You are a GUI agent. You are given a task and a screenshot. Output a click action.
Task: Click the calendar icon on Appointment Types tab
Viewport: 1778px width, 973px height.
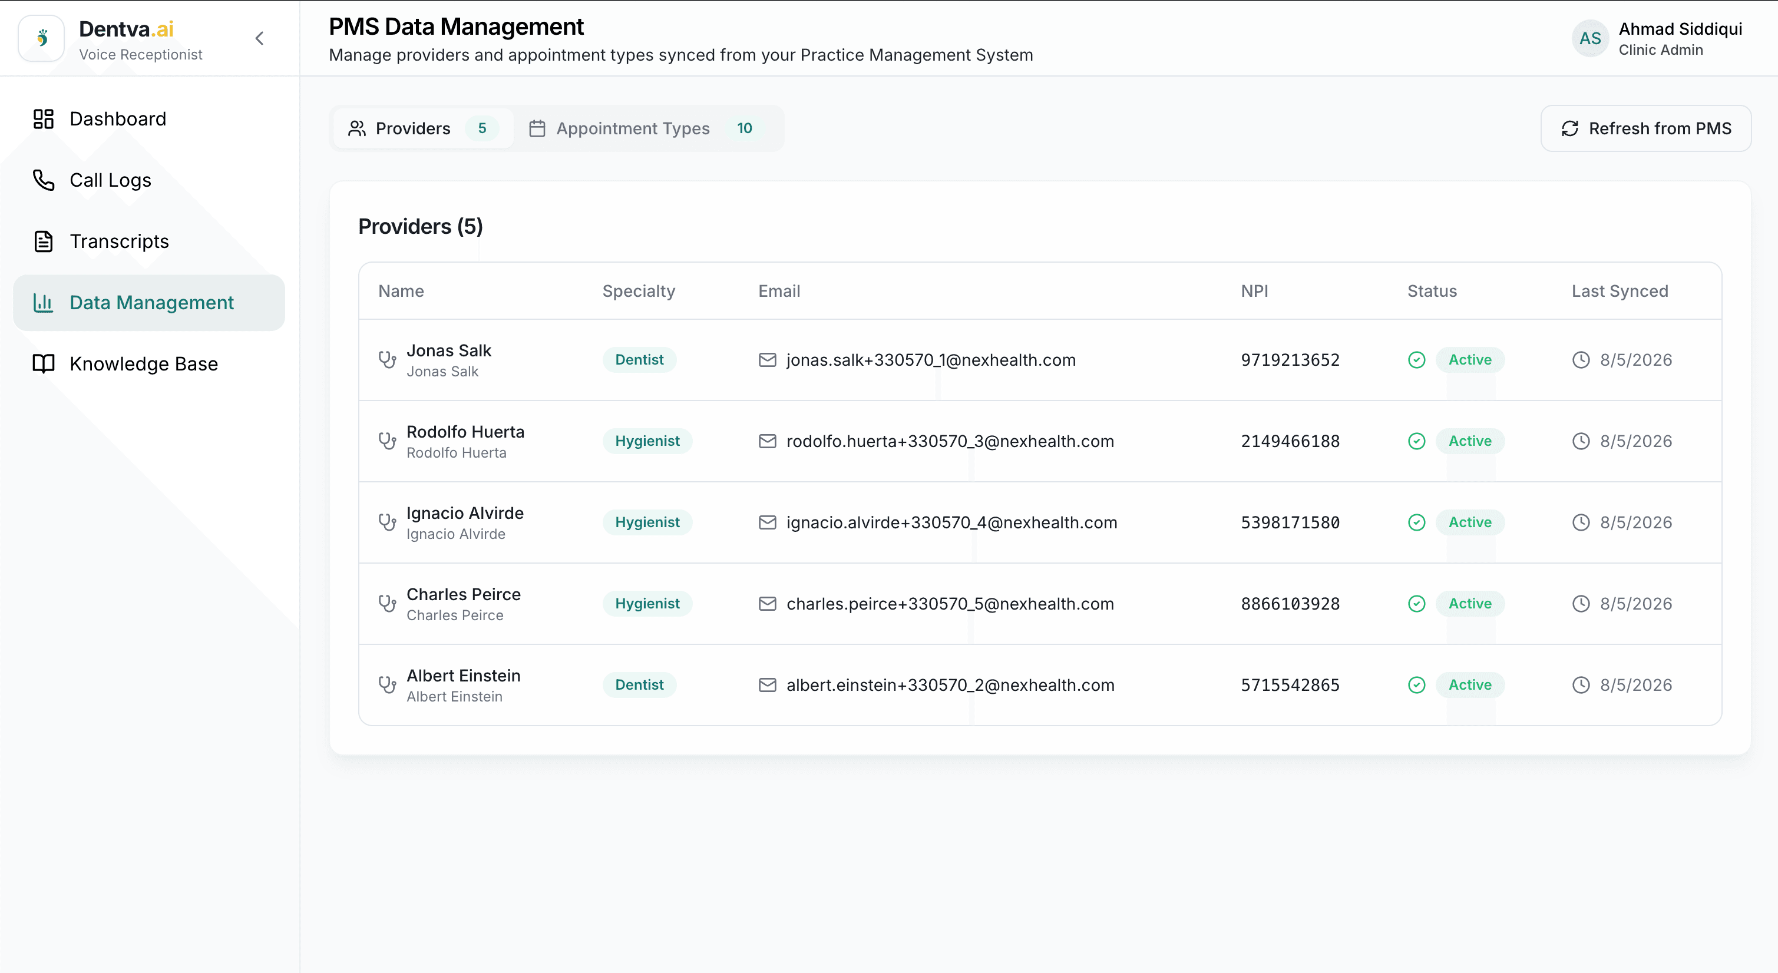(537, 128)
